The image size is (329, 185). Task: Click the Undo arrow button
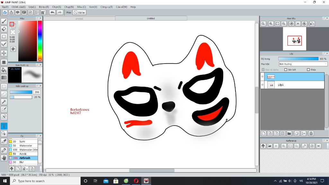click(x=52, y=13)
